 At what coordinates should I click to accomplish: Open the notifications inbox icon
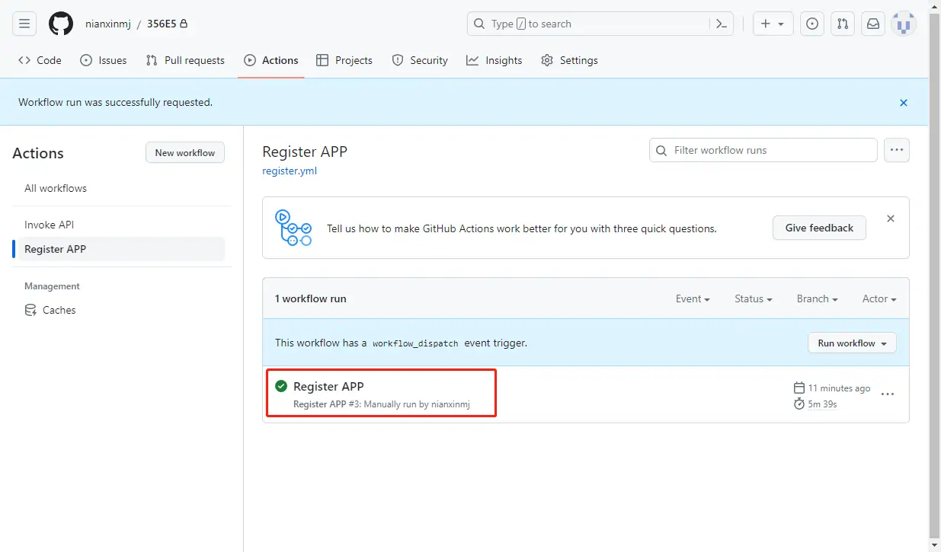click(873, 24)
